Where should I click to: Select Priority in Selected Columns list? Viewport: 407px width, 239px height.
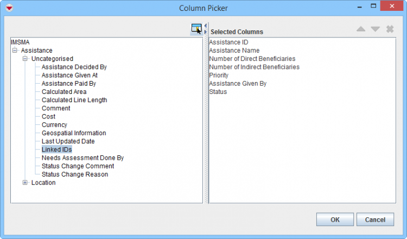[219, 76]
